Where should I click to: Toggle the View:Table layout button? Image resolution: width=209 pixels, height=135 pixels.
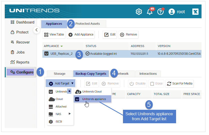54,34
